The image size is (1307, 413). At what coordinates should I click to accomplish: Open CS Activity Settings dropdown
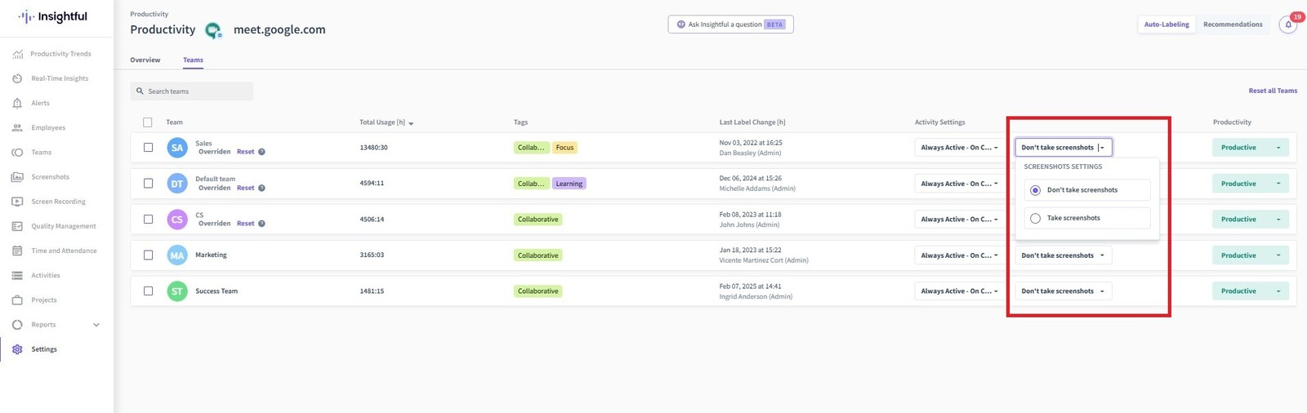click(959, 220)
